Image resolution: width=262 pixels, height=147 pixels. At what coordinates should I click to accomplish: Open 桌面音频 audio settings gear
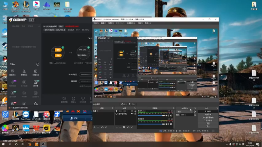click(x=171, y=124)
